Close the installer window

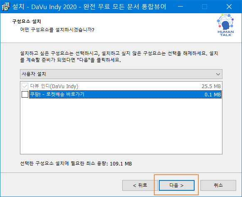tap(229, 7)
